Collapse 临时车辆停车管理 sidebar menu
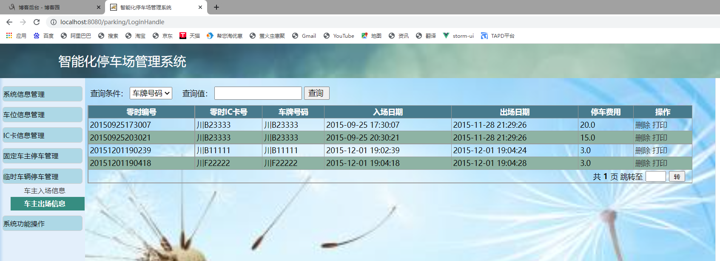720x261 pixels. (43, 177)
